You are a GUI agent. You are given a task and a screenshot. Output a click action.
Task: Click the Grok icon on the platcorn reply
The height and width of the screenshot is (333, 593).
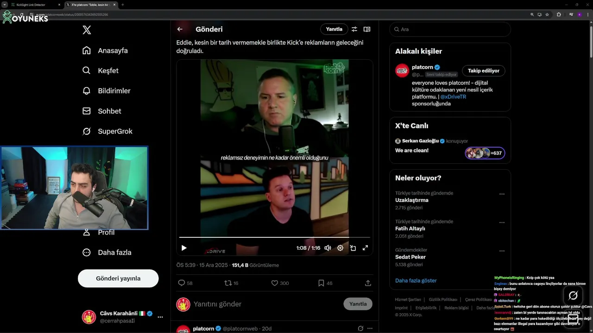(x=360, y=328)
